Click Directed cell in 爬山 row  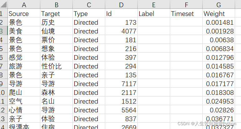(x=89, y=92)
